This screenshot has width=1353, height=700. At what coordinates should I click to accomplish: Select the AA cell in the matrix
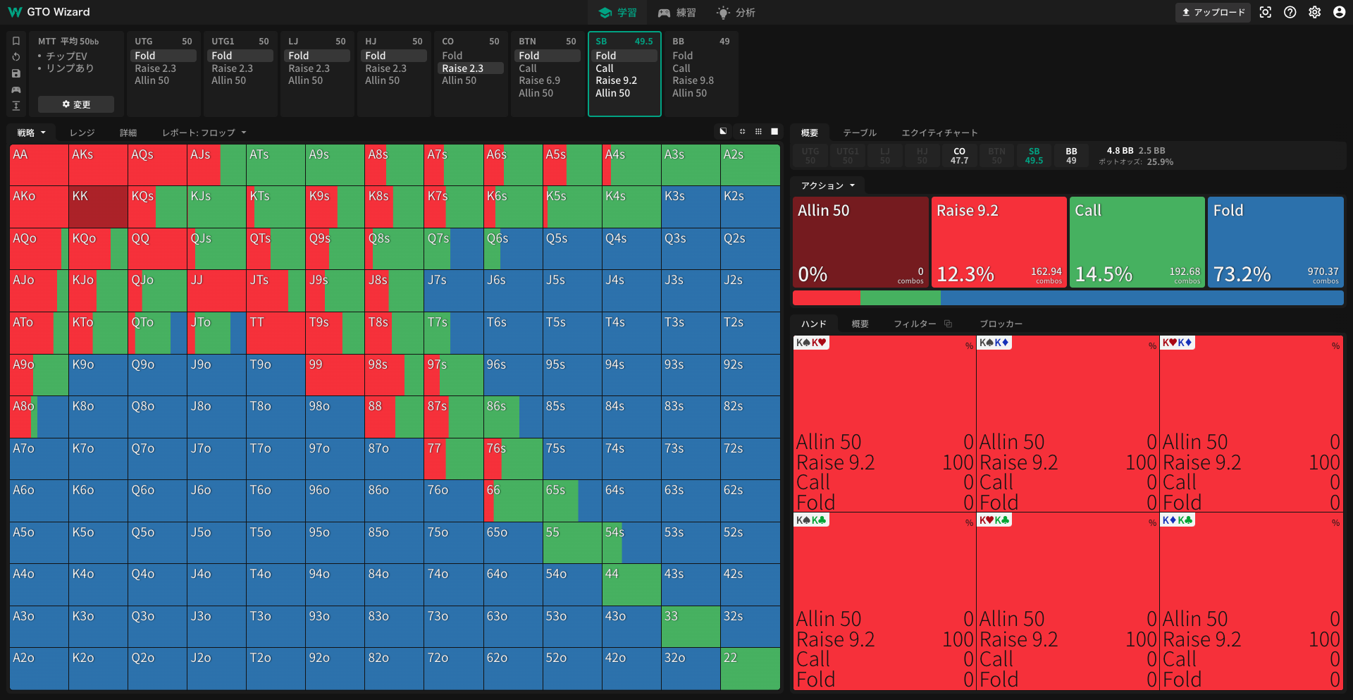[39, 165]
